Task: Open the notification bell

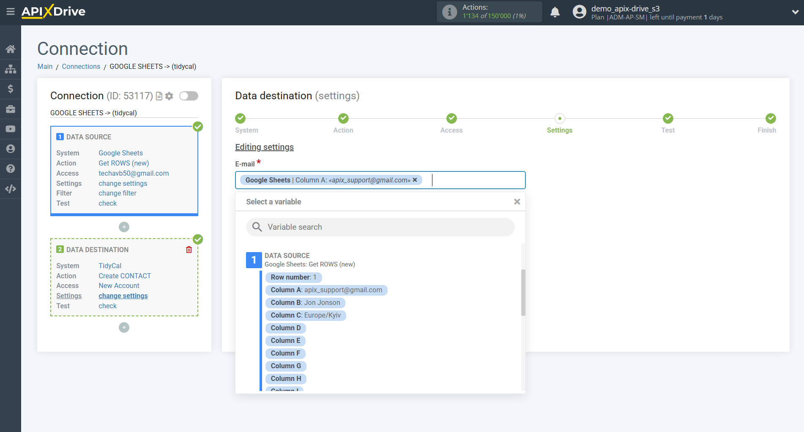Action: click(555, 12)
